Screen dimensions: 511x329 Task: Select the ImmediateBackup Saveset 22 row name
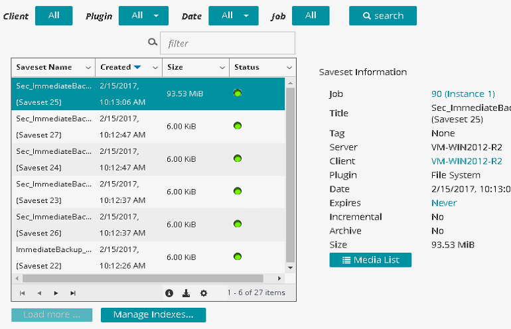54,257
